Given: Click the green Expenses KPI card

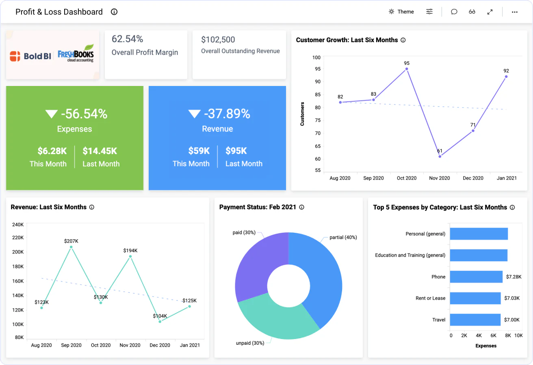Looking at the screenshot, I should coord(75,138).
